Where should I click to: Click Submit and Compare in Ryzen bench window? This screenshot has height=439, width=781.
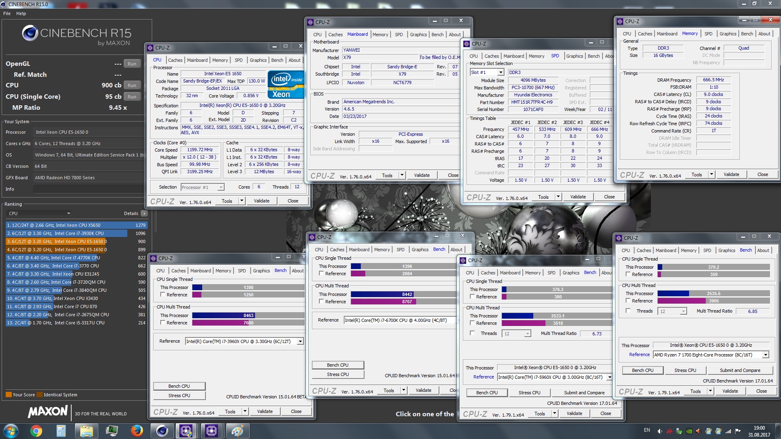(740, 370)
